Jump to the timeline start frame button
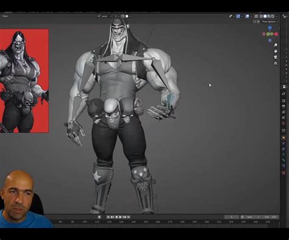289x240 pixels. point(109,217)
